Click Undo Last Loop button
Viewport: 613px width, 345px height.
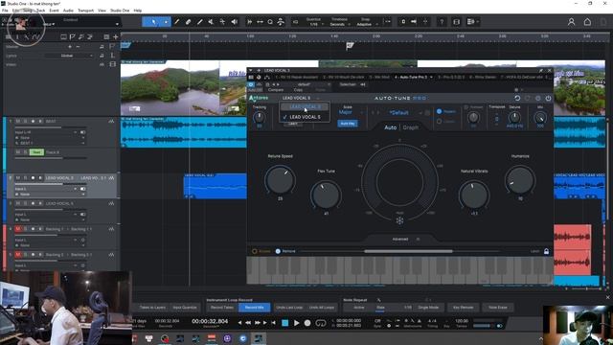pos(289,308)
